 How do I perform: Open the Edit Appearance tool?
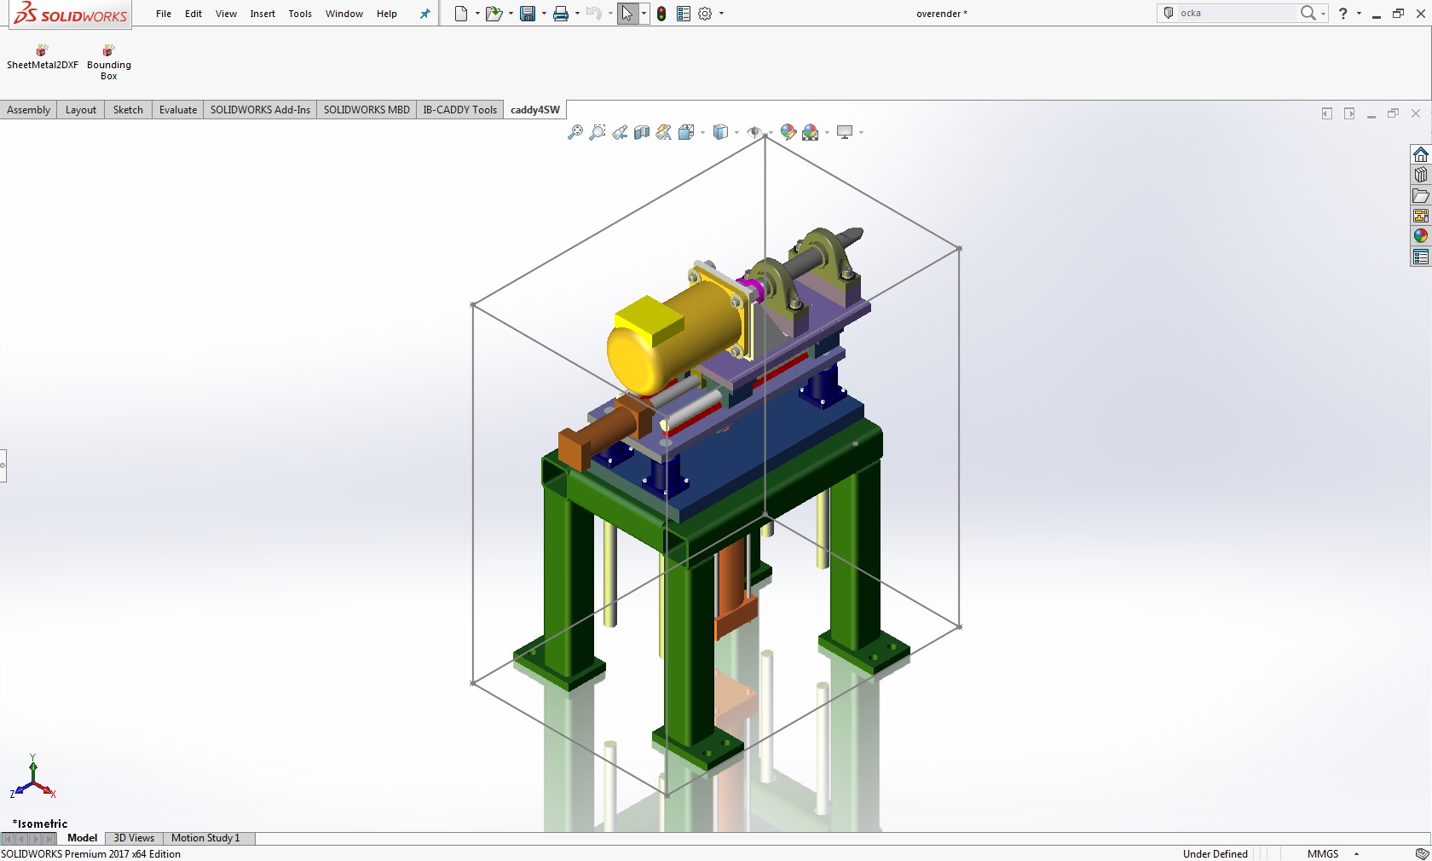[788, 132]
